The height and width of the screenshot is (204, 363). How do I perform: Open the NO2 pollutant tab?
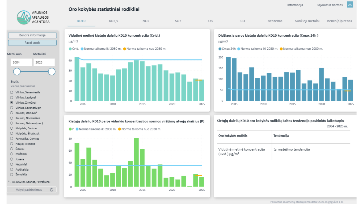point(146,21)
